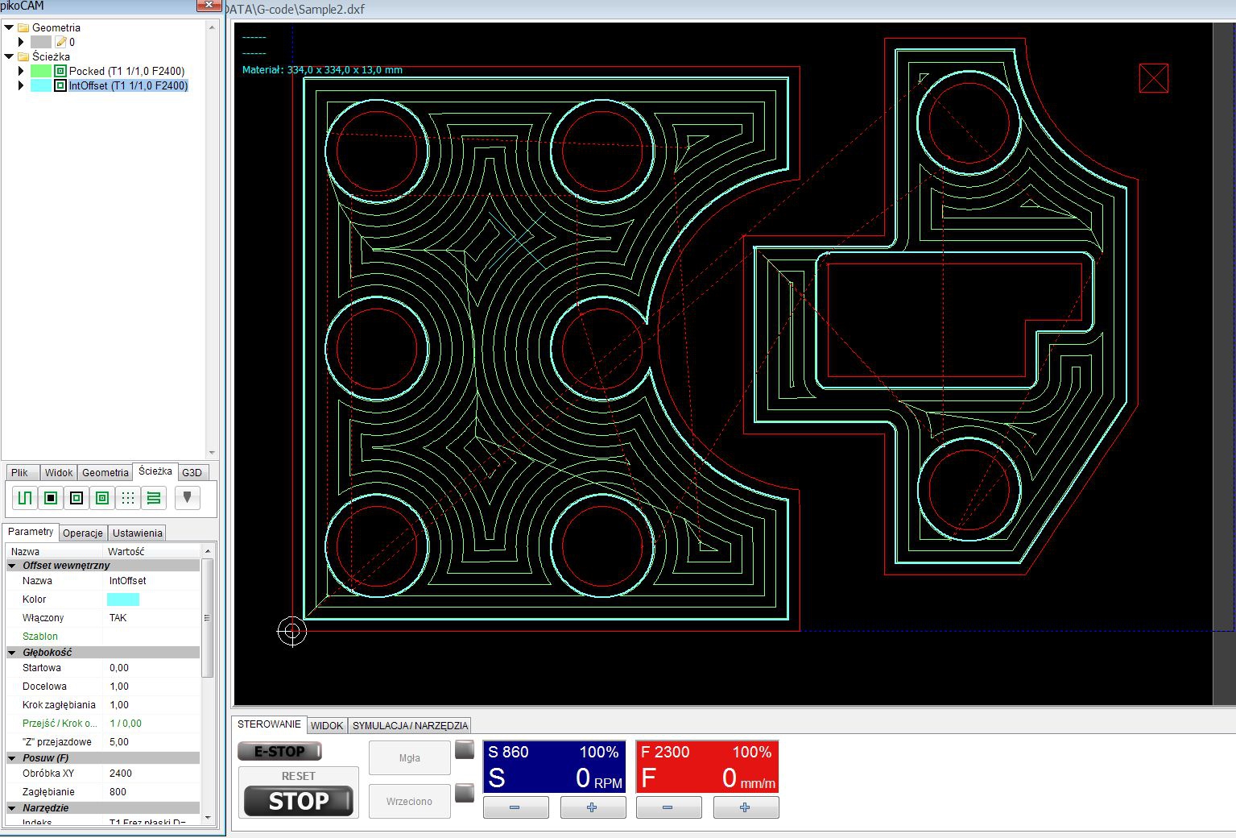Toggle the Mgła indicator square
This screenshot has width=1236, height=838.
(x=465, y=749)
